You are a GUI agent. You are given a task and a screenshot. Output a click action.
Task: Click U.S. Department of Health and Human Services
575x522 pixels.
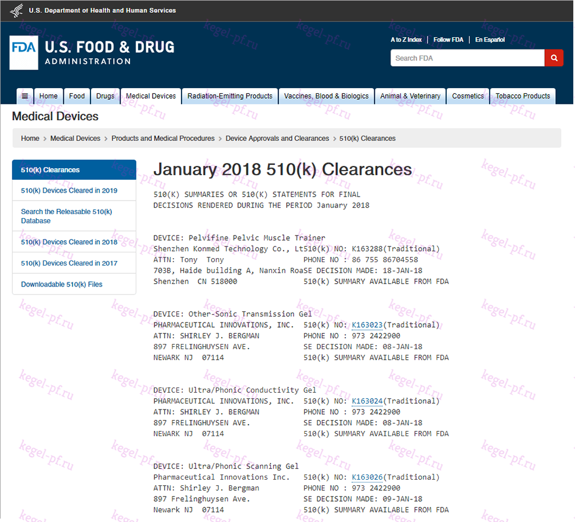[102, 10]
